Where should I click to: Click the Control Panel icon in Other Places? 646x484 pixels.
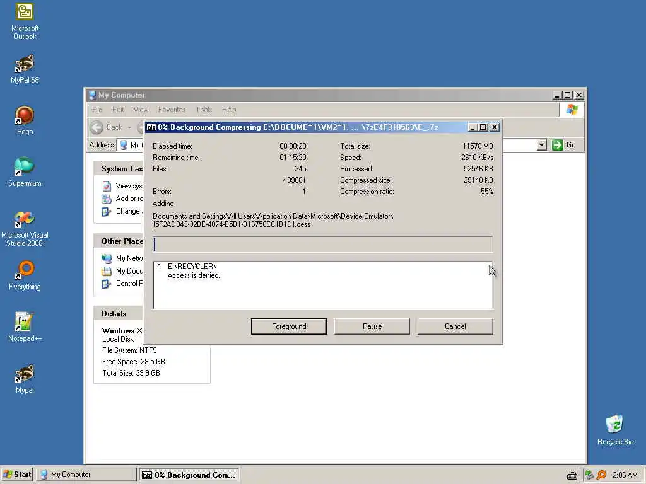[107, 284]
